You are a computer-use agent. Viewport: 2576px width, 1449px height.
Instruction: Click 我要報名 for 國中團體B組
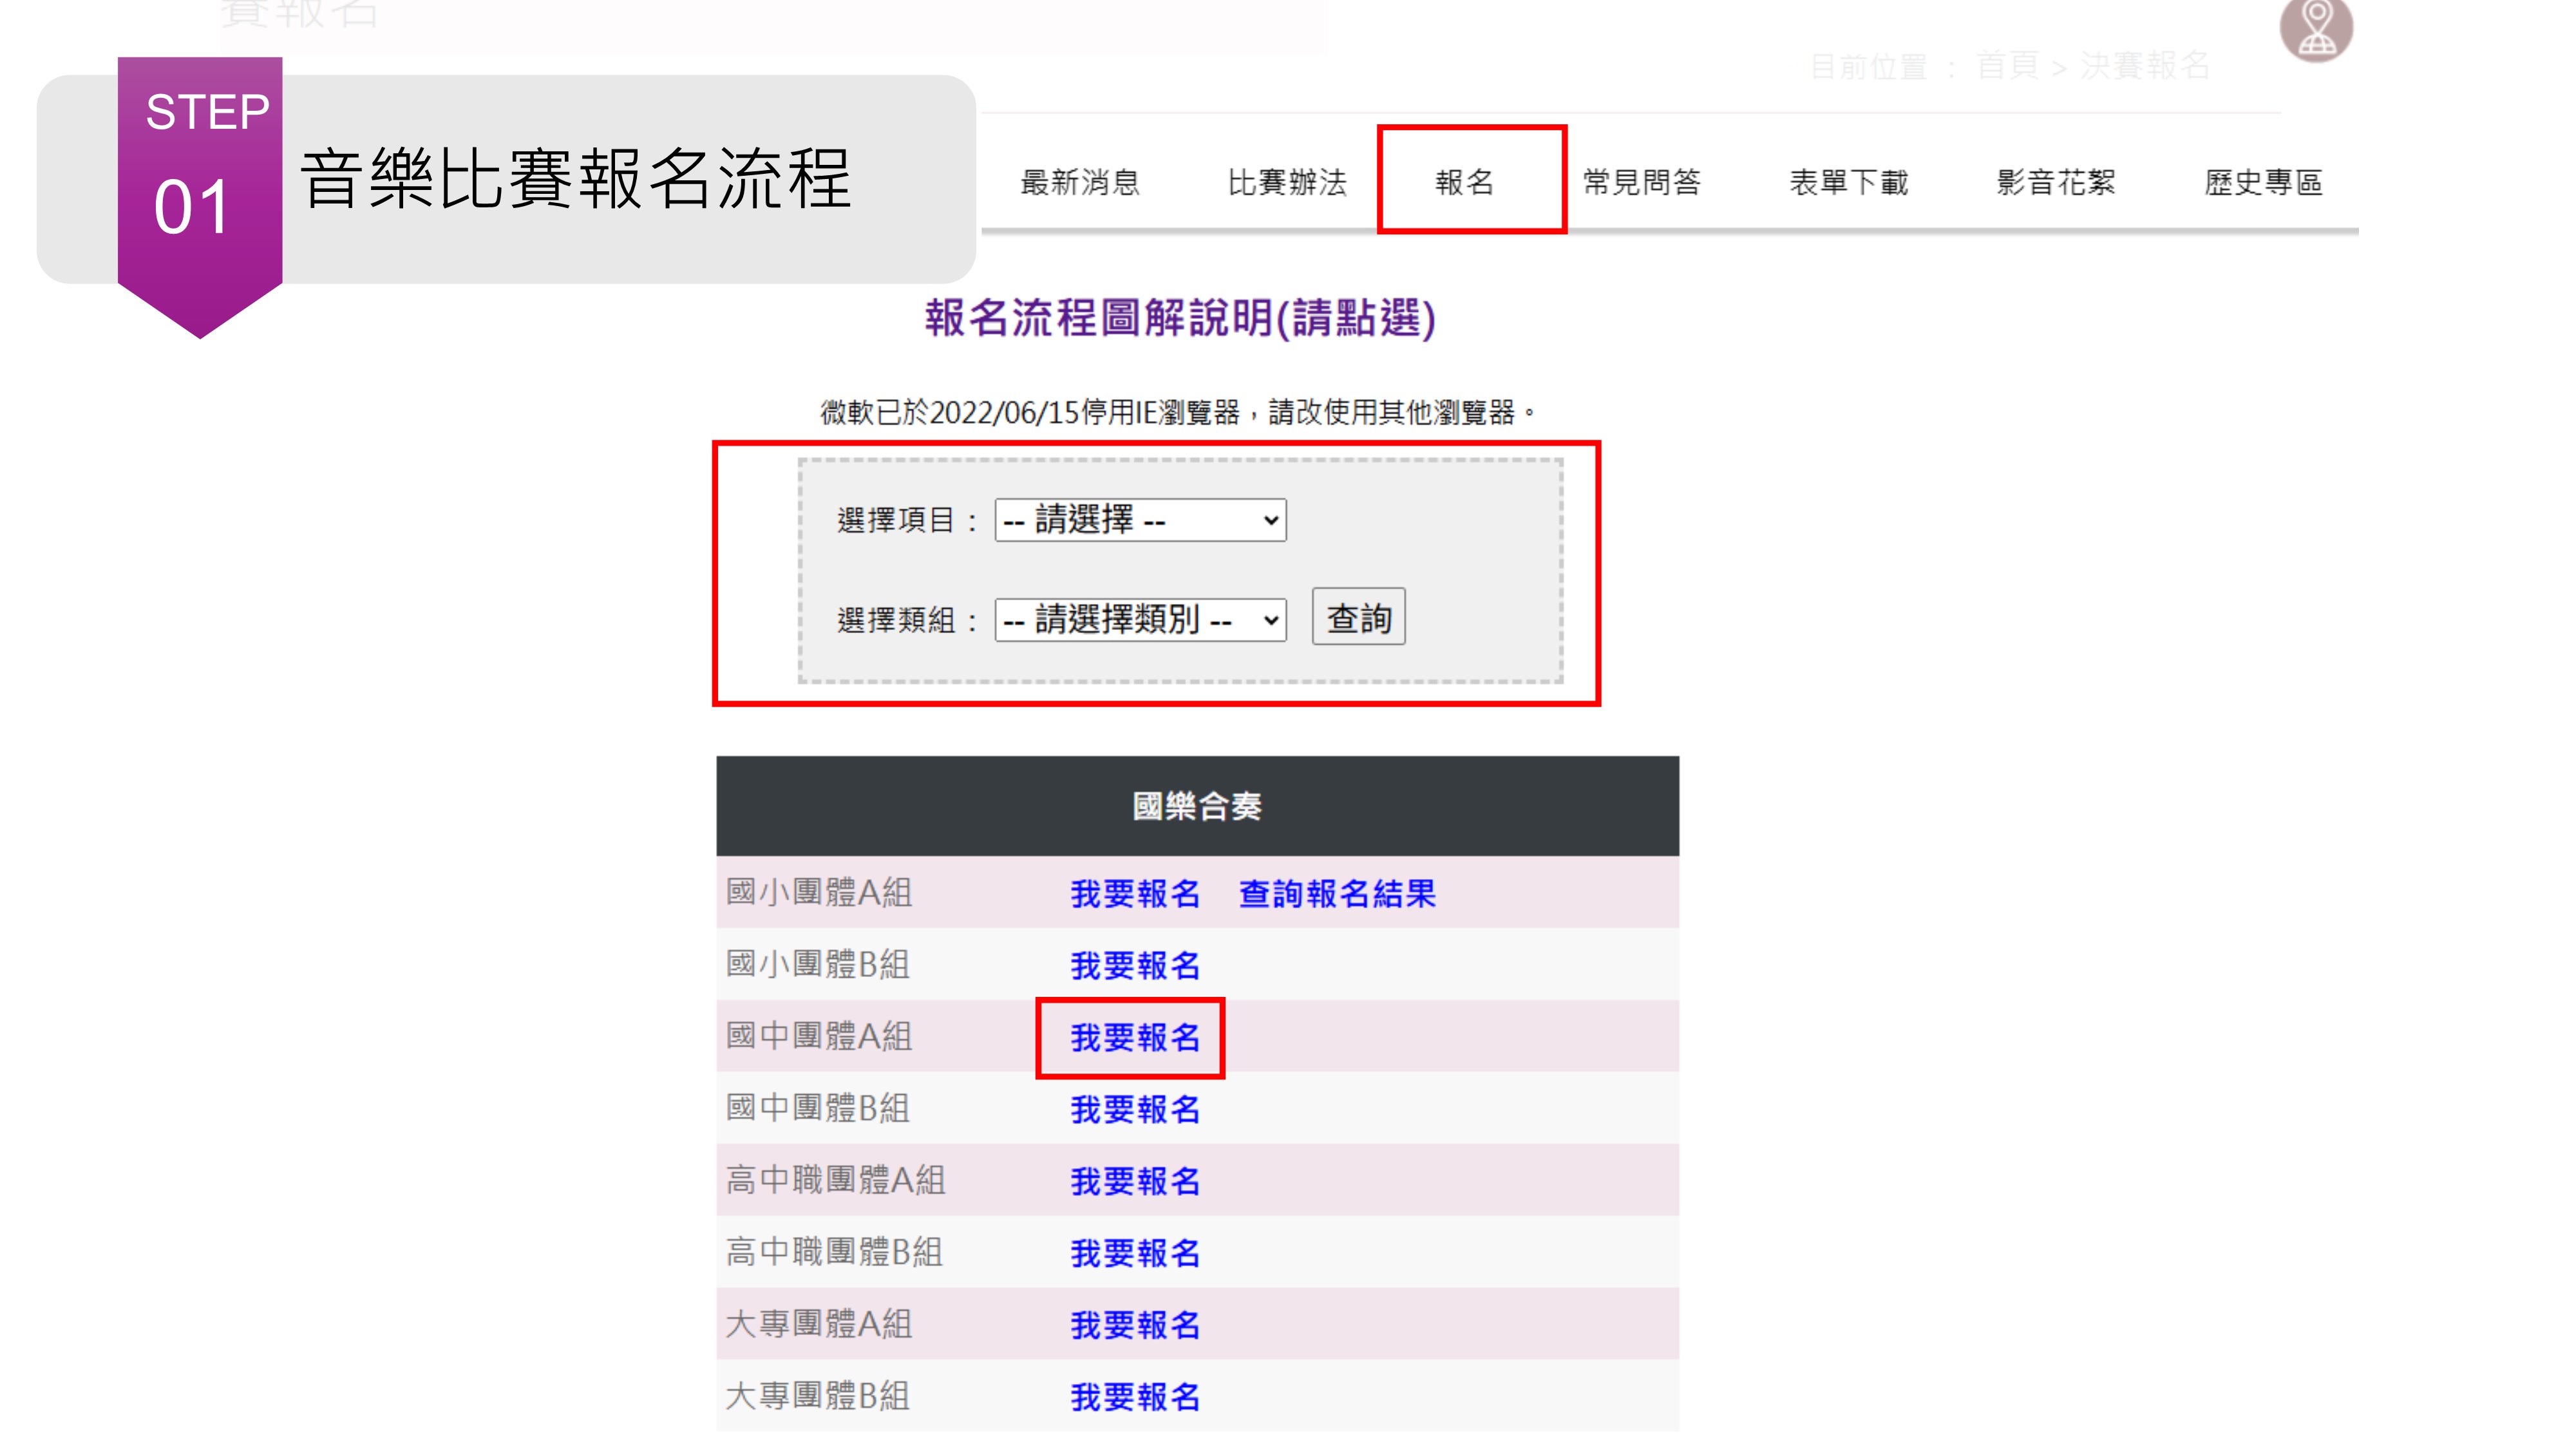pos(1135,1109)
